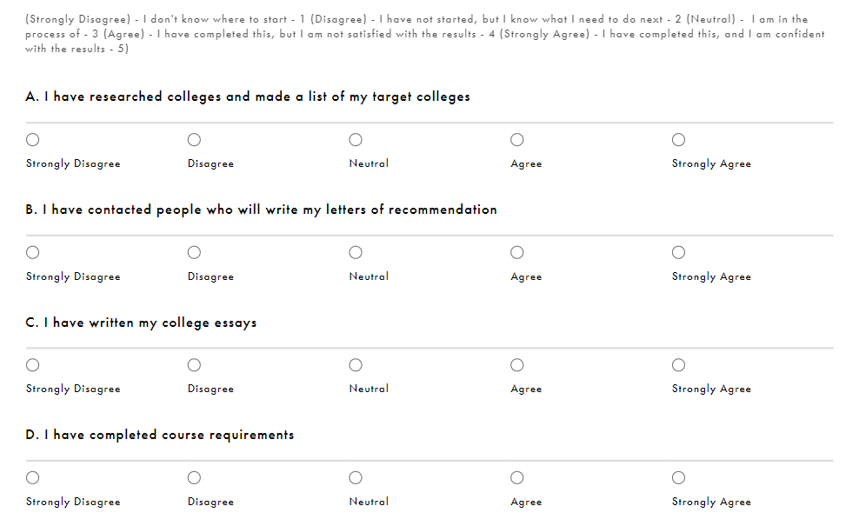
Task: Choose Disagree for question B
Action: coord(194,253)
